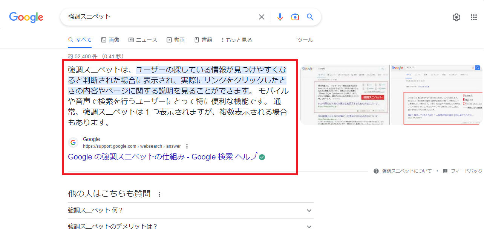Open the もっと見る dropdown
Viewport: 484px width, 229px height.
pos(237,40)
